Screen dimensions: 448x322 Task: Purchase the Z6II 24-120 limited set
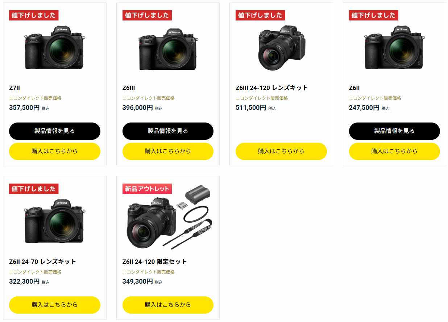pos(168,305)
